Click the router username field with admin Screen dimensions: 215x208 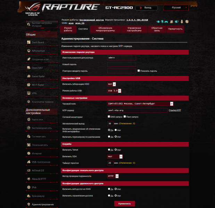122,58
